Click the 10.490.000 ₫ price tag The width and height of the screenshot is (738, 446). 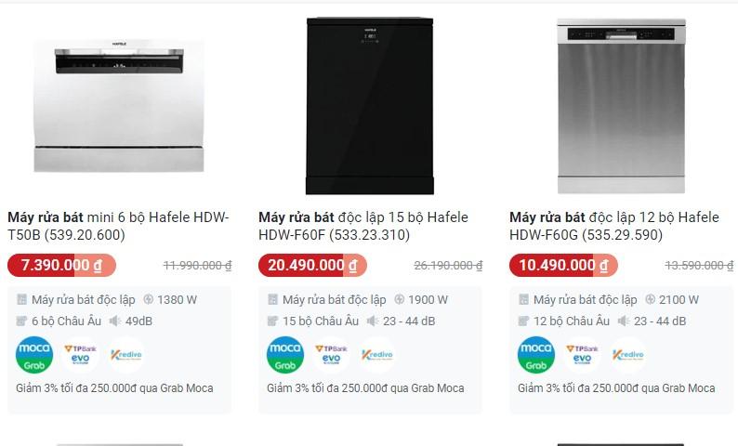tap(563, 265)
